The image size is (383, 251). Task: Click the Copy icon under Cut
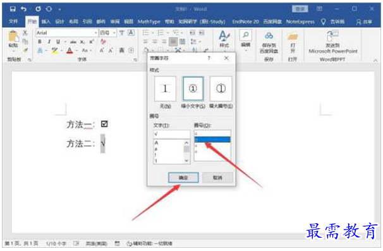pyautogui.click(x=25, y=42)
